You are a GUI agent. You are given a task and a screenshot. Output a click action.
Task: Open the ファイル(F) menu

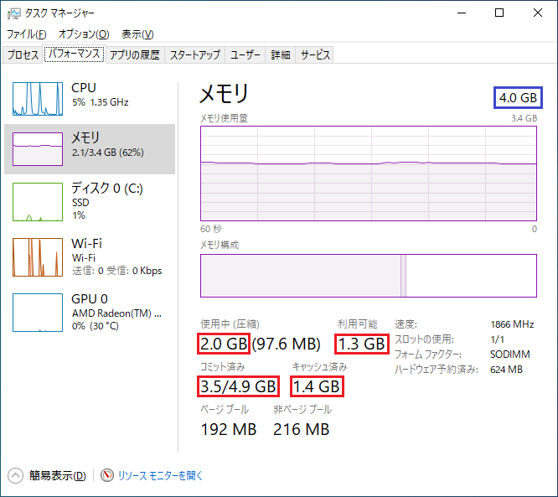pyautogui.click(x=27, y=34)
